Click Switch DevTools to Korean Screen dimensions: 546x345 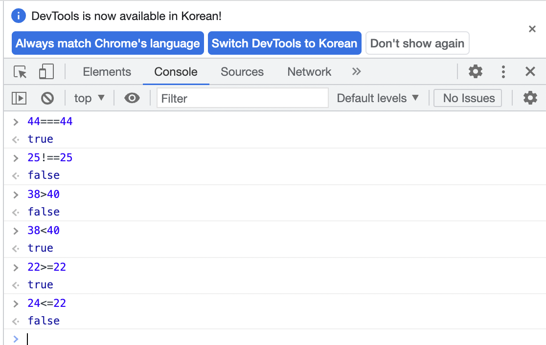pyautogui.click(x=284, y=43)
